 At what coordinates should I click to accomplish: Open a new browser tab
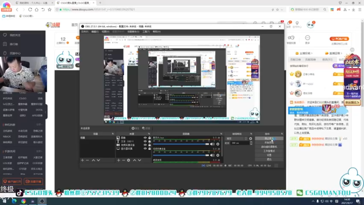click(100, 3)
